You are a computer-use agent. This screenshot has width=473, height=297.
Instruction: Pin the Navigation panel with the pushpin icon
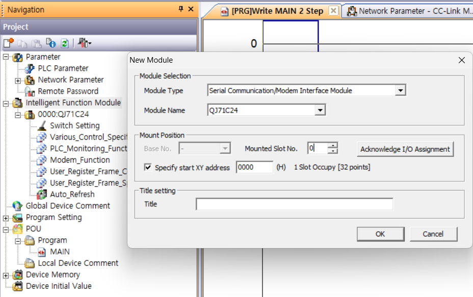pyautogui.click(x=181, y=9)
